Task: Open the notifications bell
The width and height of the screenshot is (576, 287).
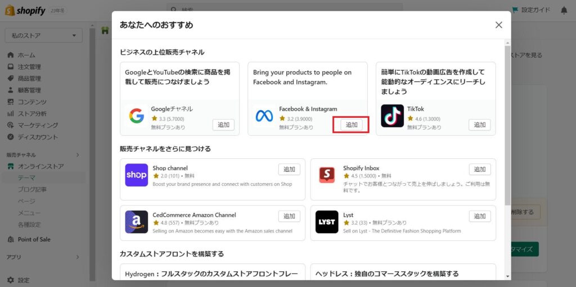Action: coord(564,10)
